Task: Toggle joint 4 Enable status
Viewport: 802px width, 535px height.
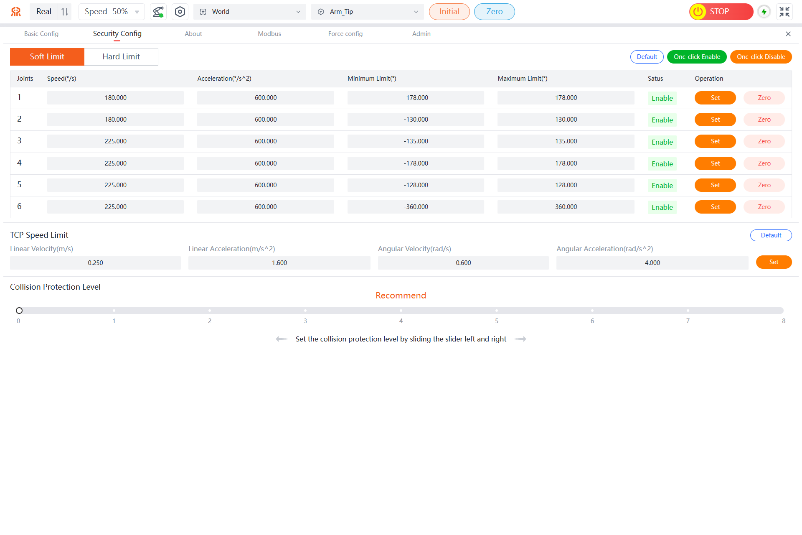Action: pyautogui.click(x=662, y=164)
